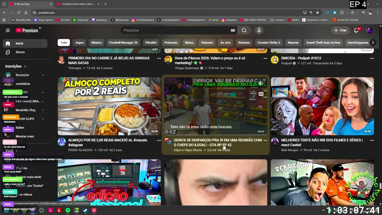Open the edição profissional video thumbnail
Screen dimensions: 382x215
[x=109, y=182]
